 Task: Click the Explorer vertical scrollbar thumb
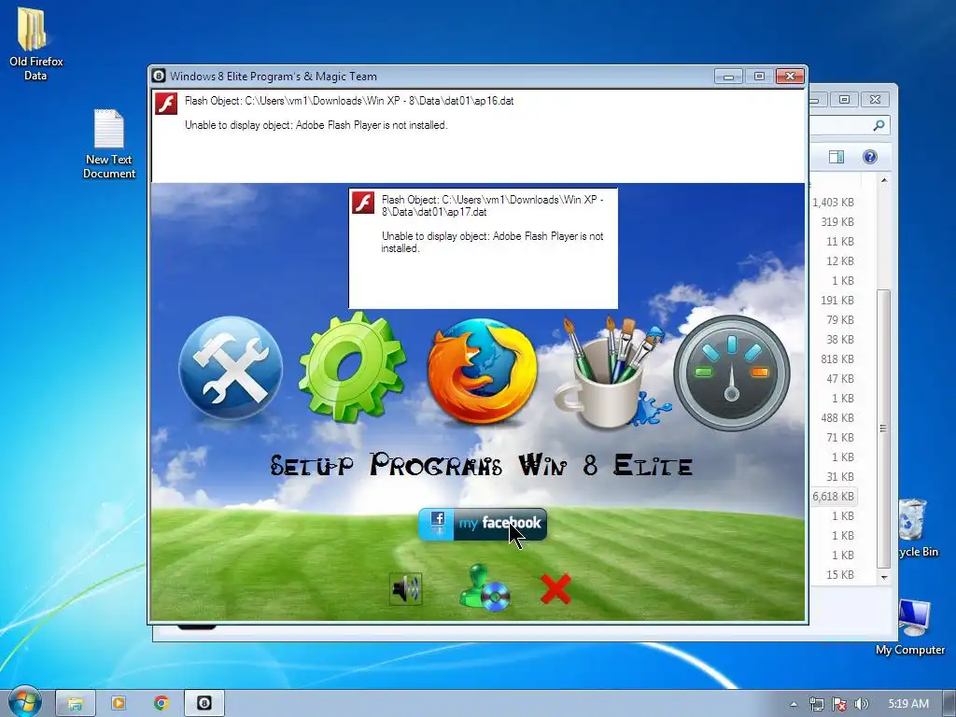click(883, 429)
